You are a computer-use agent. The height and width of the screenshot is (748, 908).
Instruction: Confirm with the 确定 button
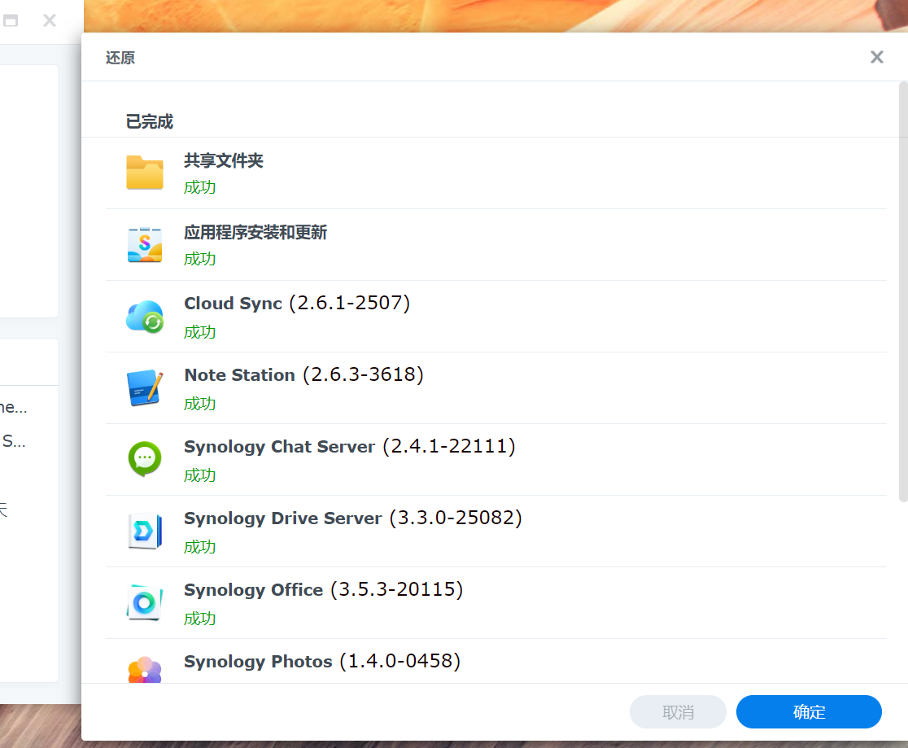pyautogui.click(x=809, y=711)
